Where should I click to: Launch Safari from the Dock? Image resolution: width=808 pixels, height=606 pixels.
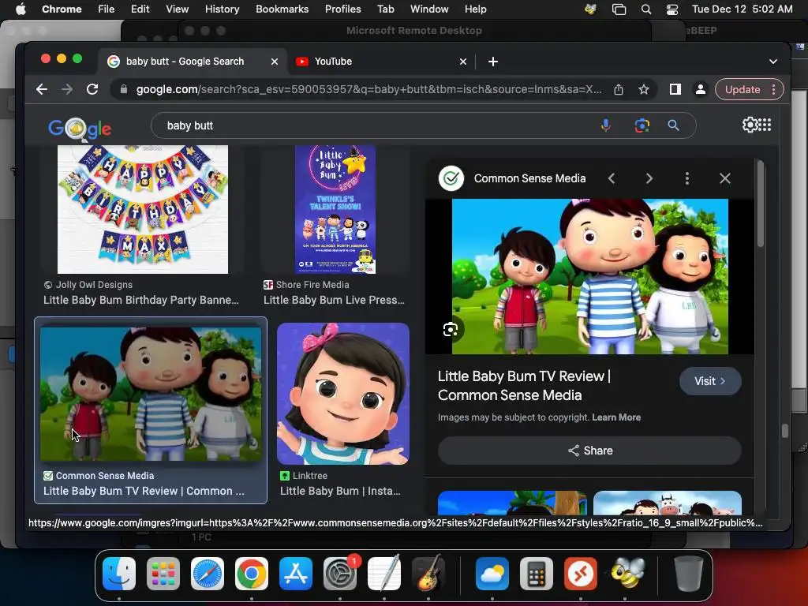208,574
